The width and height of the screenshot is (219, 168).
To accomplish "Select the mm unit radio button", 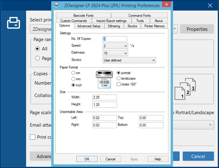I will tap(73, 79).
